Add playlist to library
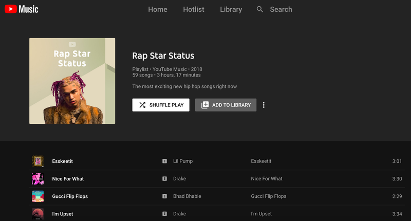This screenshot has height=221, width=411. [x=226, y=105]
